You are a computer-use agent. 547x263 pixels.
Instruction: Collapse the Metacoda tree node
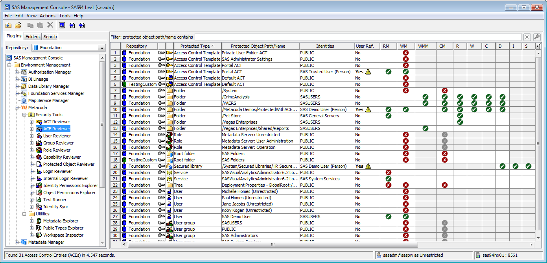pos(17,107)
